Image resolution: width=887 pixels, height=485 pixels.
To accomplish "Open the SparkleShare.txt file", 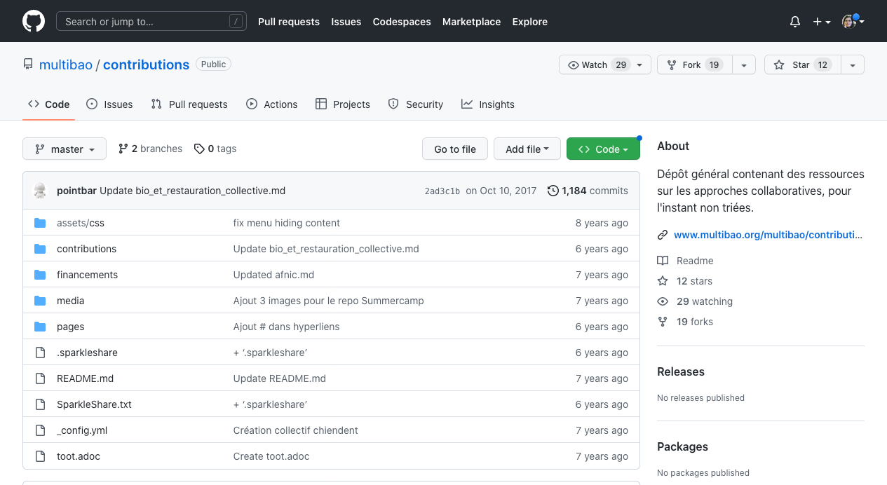I will pos(94,404).
